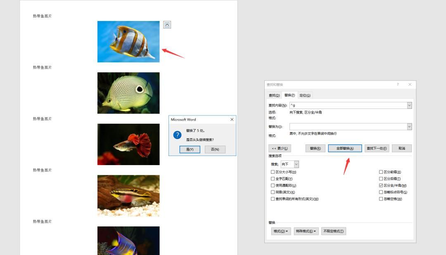Image resolution: width=446 pixels, height=255 pixels.
Task: Close the Microsoft Word message box
Action: tap(232, 119)
